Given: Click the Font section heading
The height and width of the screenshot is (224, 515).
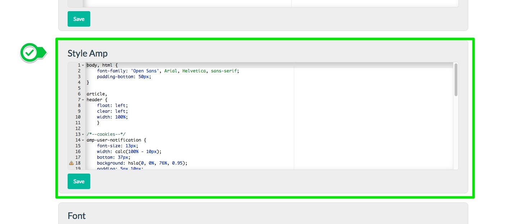Looking at the screenshot, I should point(77,216).
